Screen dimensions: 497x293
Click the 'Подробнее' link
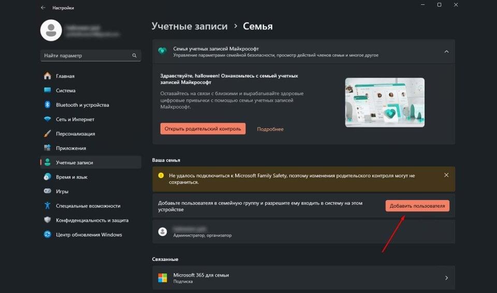click(270, 129)
